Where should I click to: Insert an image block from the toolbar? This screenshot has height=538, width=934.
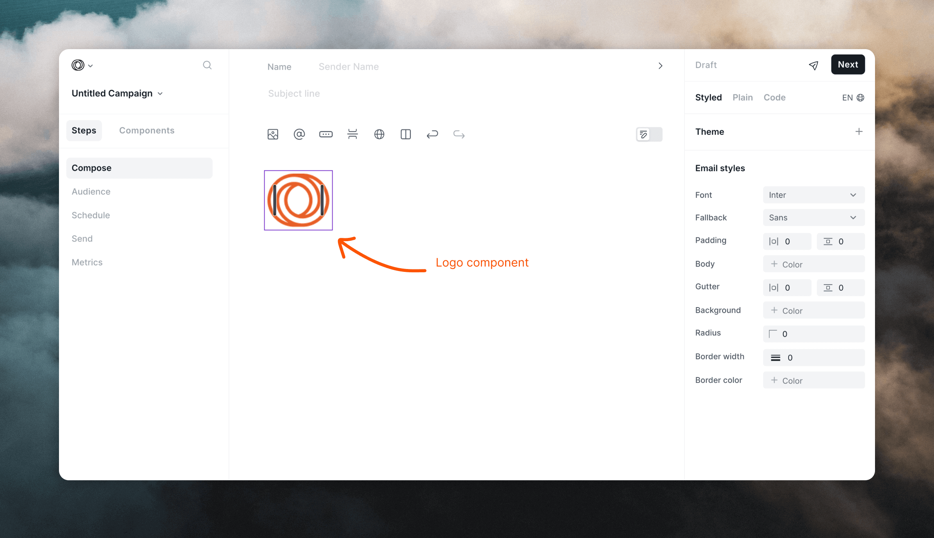click(x=273, y=134)
